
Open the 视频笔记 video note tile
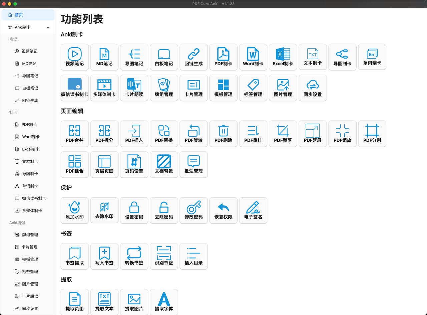point(75,57)
